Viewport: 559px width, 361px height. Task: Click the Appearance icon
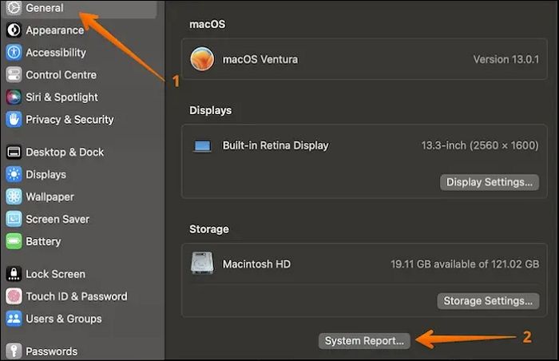(14, 30)
